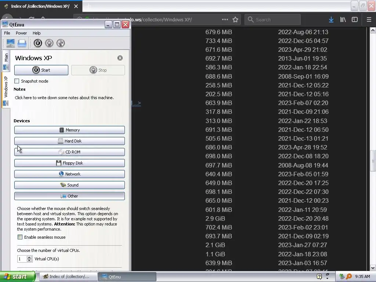
Task: Switch to QtEmu taskbar button
Action: [x=127, y=277]
